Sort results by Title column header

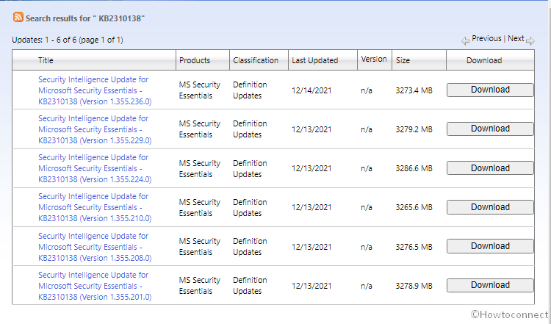click(46, 60)
